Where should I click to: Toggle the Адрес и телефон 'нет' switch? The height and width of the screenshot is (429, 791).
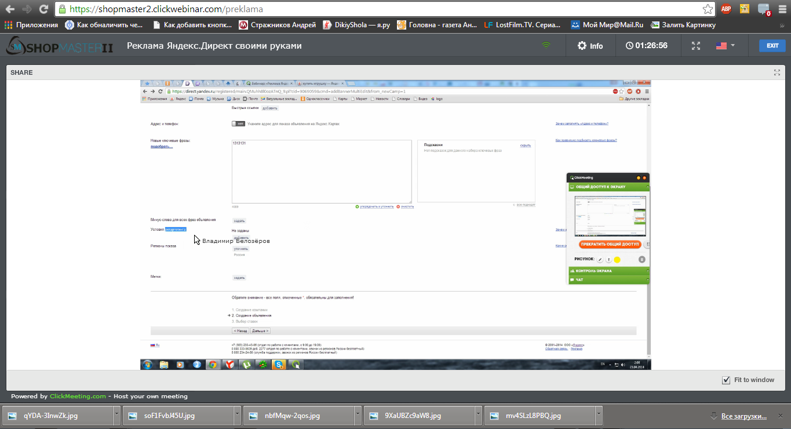pyautogui.click(x=238, y=123)
